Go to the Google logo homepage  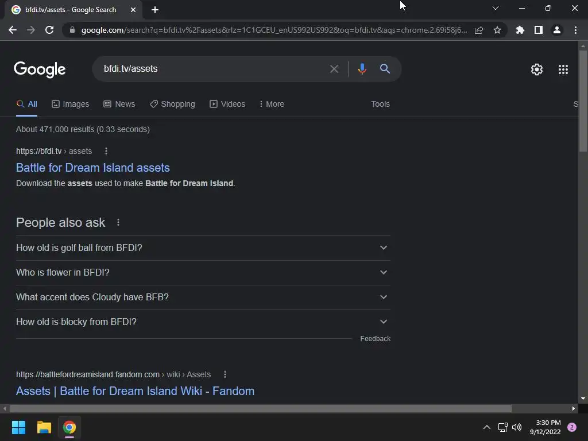[x=40, y=69]
